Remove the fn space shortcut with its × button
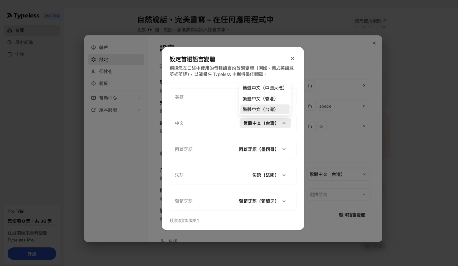This screenshot has width=458, height=266. pyautogui.click(x=364, y=106)
